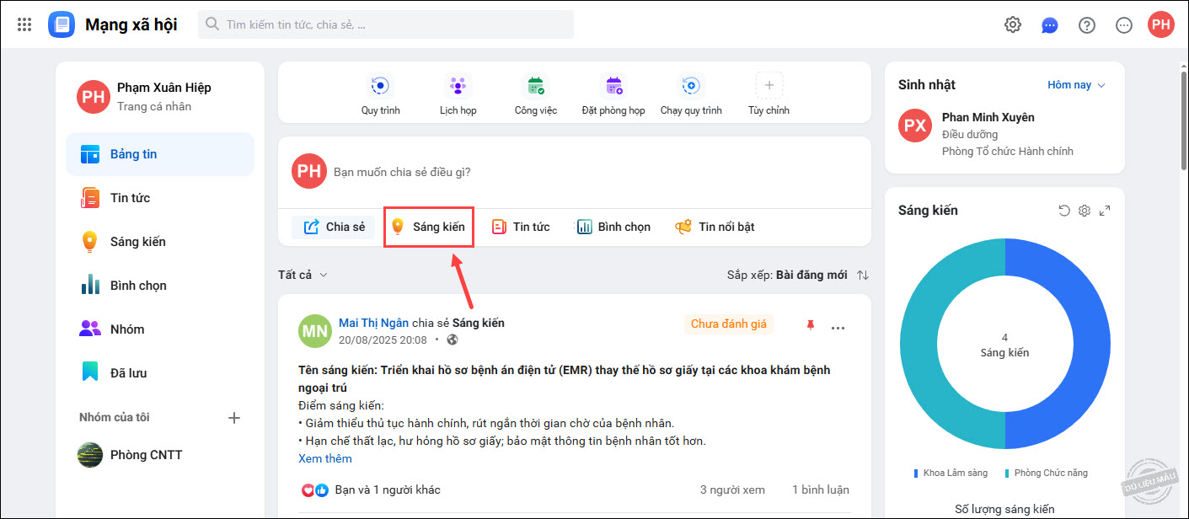Open the Phòng CNTT group
This screenshot has height=519, width=1189.
160,455
